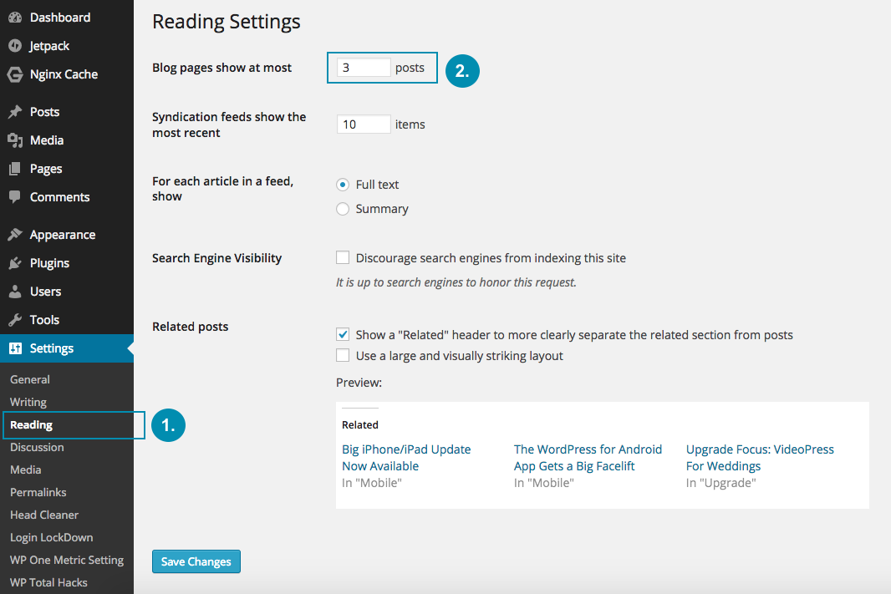The image size is (891, 594).
Task: Go to Discussion settings submenu item
Action: point(37,447)
